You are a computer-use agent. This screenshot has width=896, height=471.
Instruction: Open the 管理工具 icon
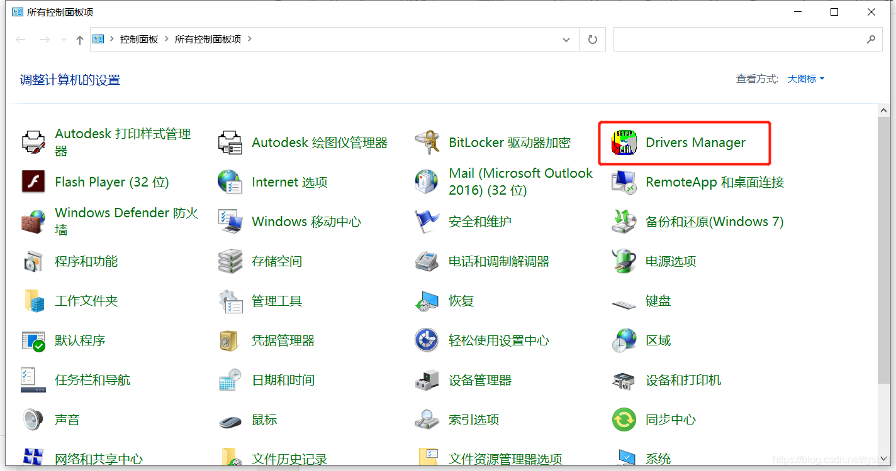click(230, 301)
